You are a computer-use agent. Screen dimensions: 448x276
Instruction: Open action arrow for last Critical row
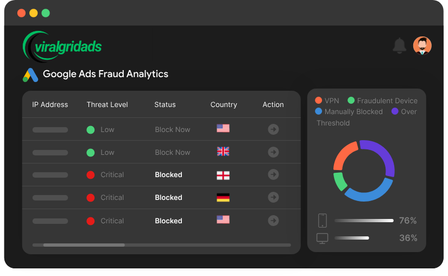[x=273, y=221]
